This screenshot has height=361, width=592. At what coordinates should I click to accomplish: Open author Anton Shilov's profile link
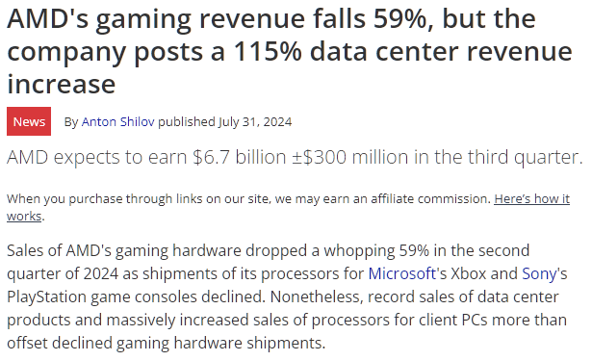[x=117, y=121]
